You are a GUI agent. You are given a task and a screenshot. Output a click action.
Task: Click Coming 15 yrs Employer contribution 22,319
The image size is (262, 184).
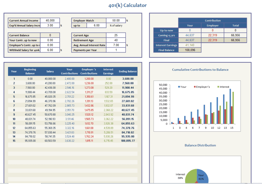pyautogui.click(x=213, y=35)
